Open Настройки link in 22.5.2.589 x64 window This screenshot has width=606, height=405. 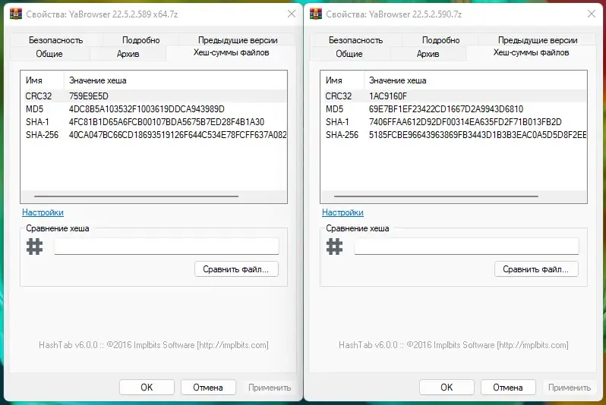(43, 212)
